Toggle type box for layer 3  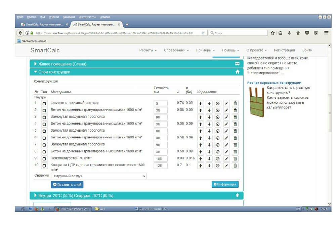[x=44, y=117]
